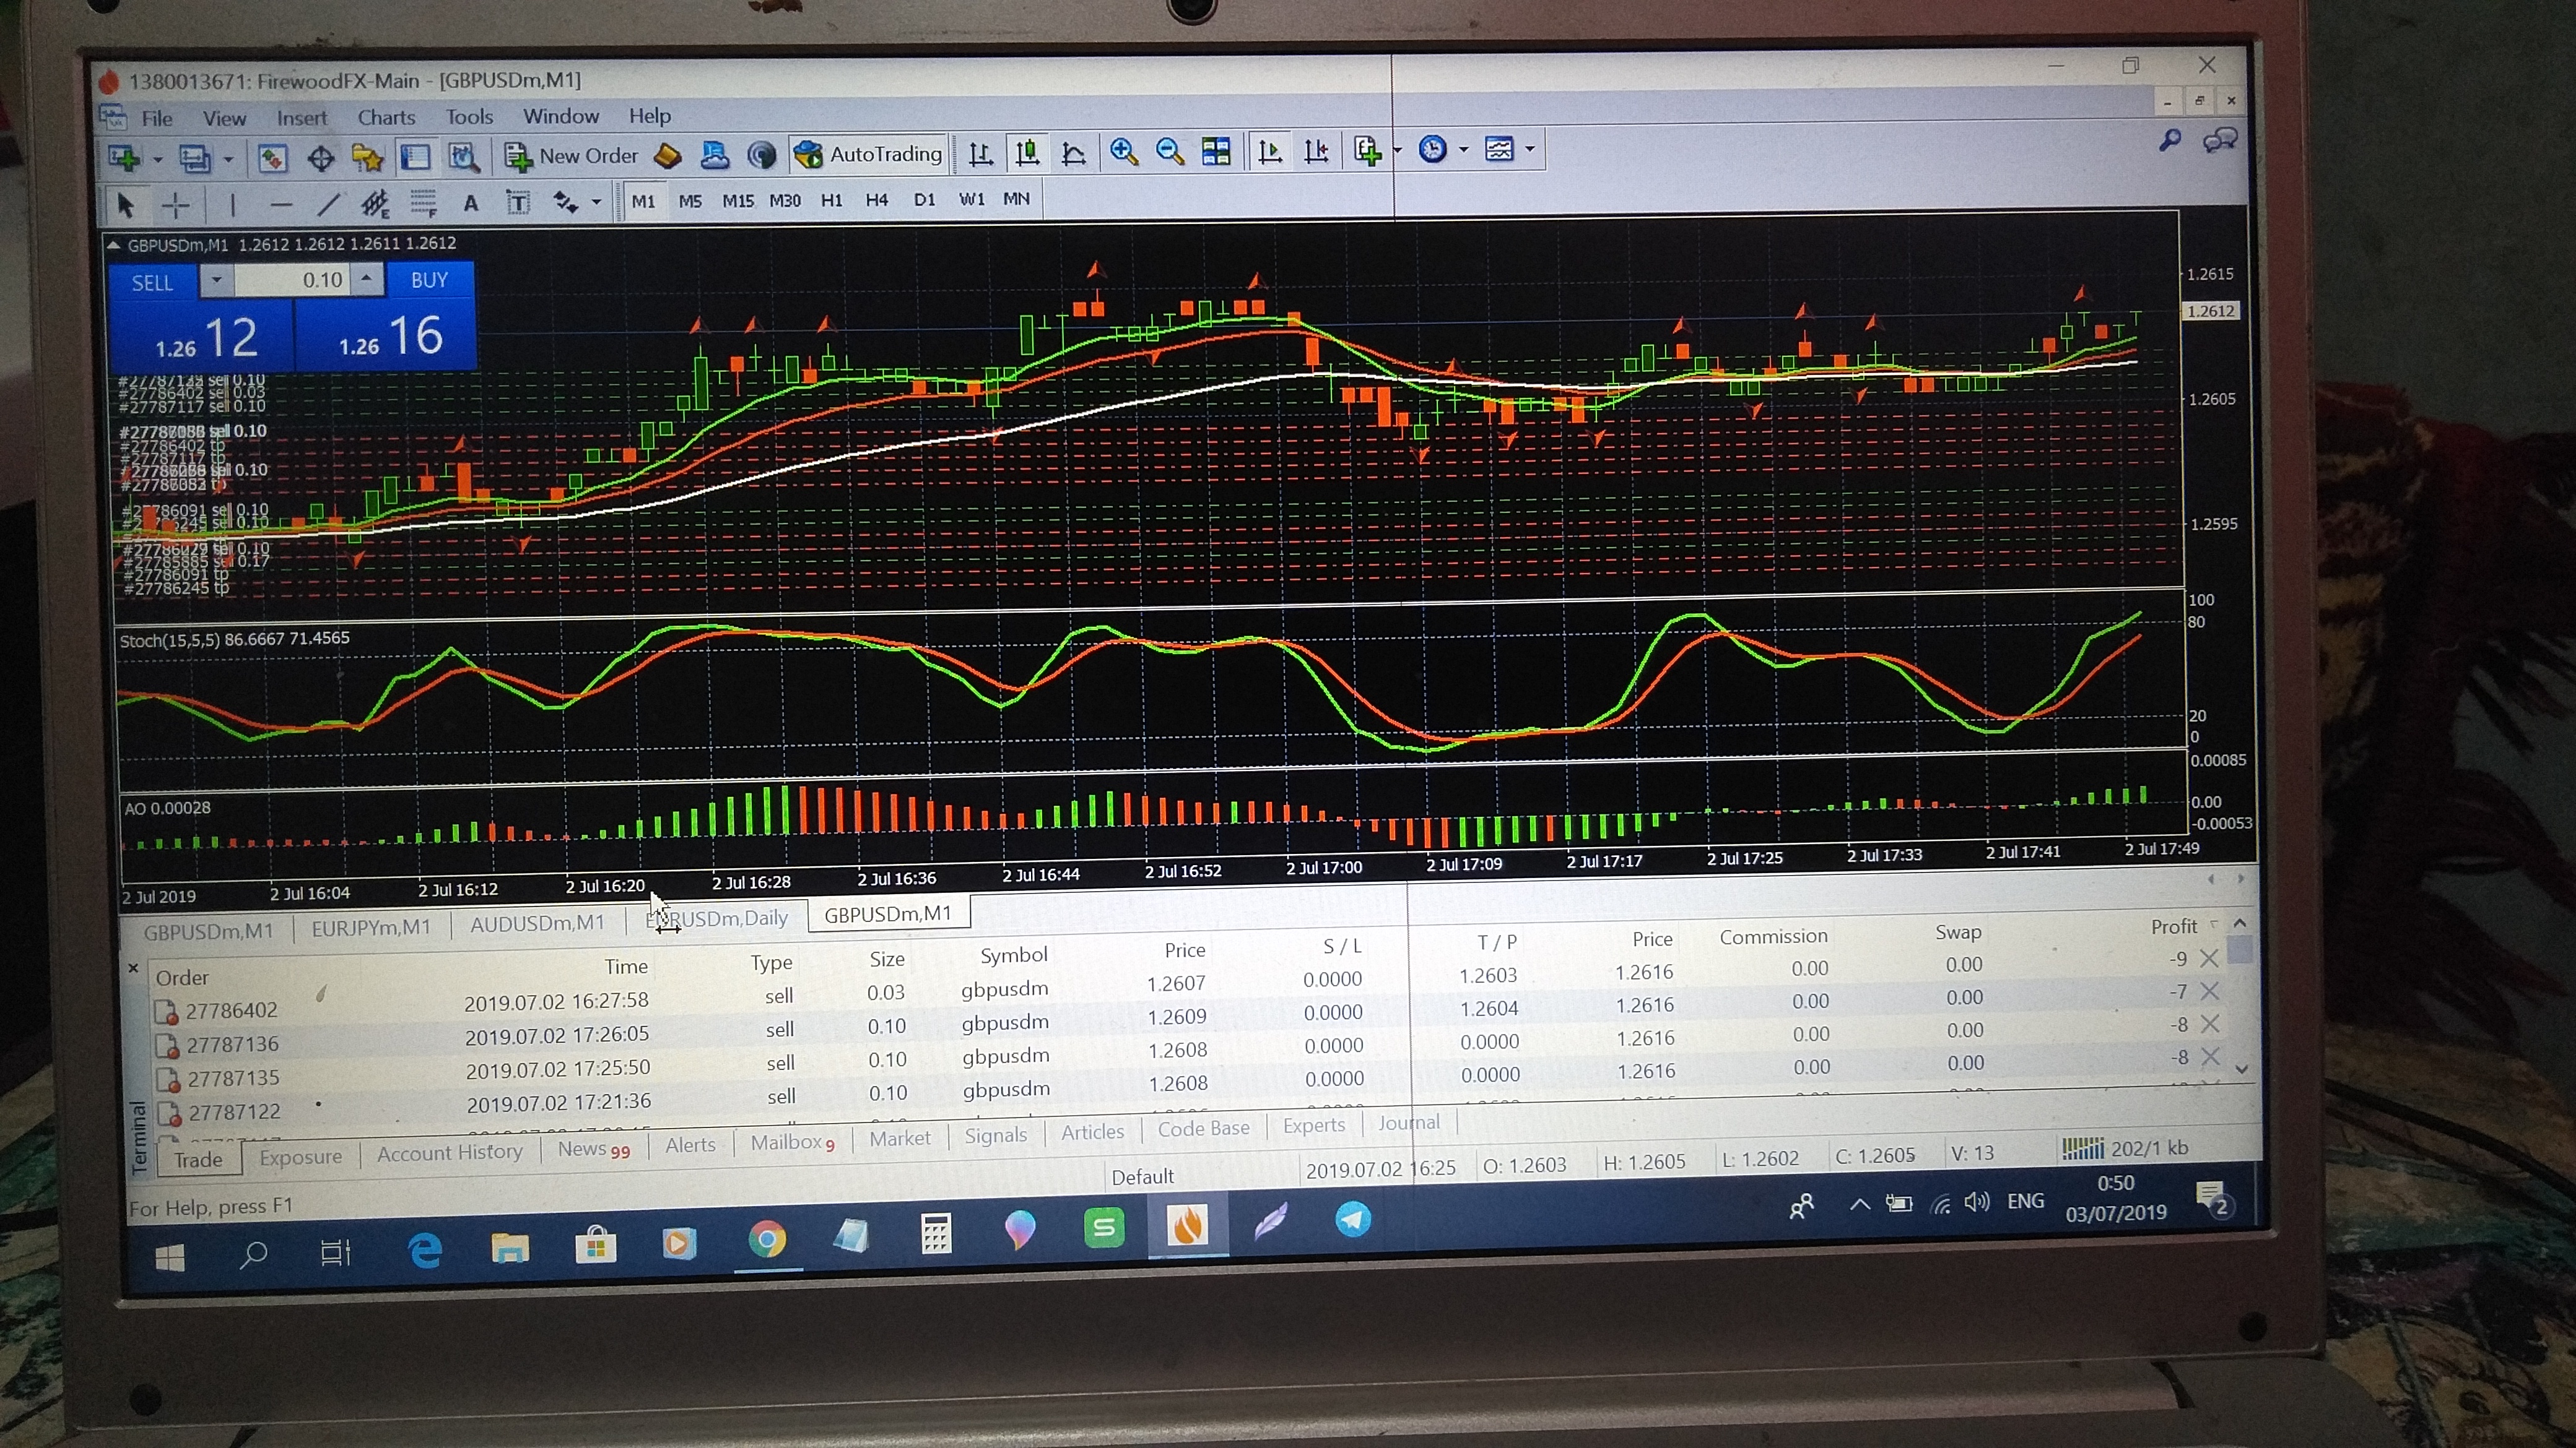2576x1448 pixels.
Task: Open the templates dropdown arrow
Action: pos(1530,150)
